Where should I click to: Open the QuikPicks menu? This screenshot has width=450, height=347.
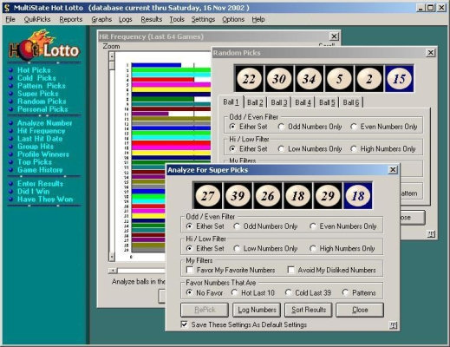(37, 19)
